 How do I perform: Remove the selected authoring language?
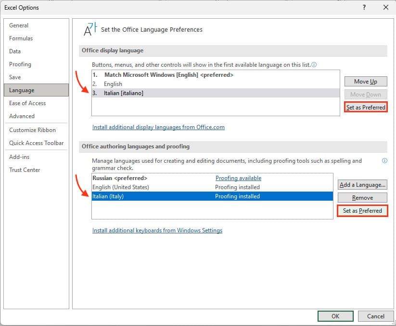pos(362,198)
